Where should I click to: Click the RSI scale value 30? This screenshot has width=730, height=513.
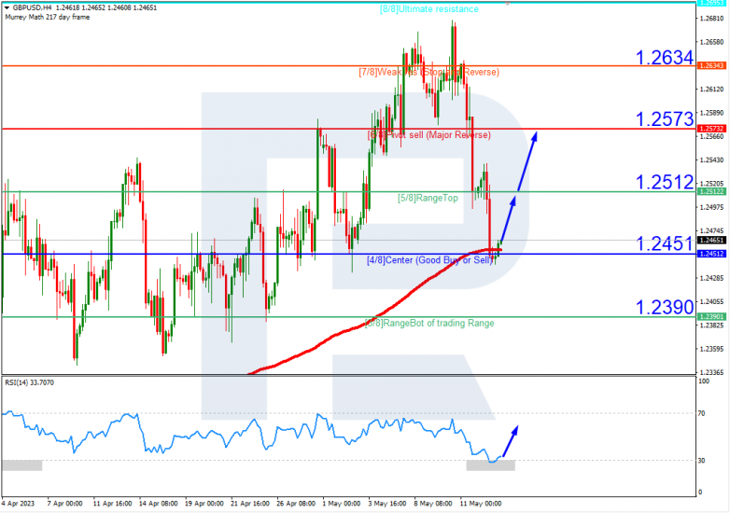point(701,461)
